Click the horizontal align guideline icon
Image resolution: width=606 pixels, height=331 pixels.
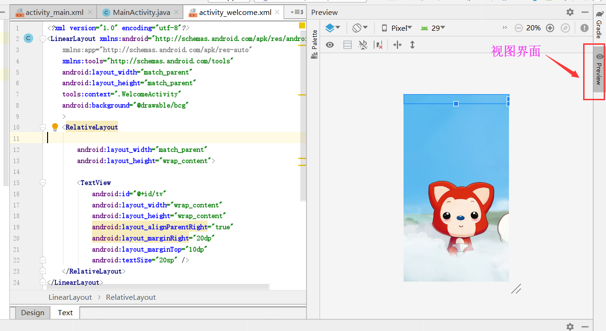tap(397, 45)
